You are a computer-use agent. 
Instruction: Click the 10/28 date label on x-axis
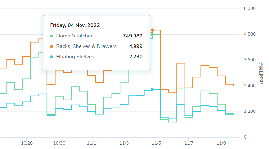(x=27, y=143)
